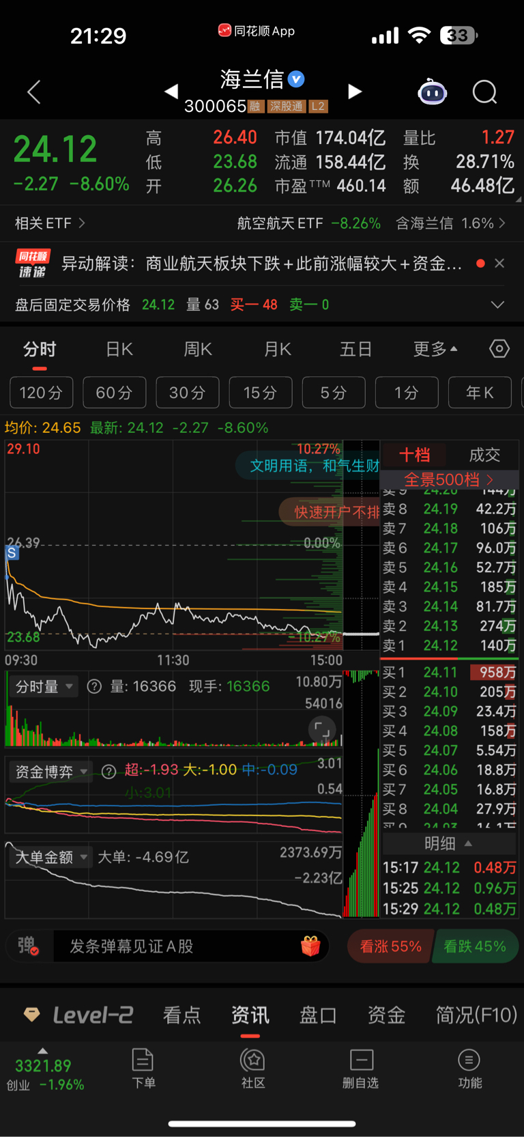Choose the 120分 period button
This screenshot has width=524, height=1137.
[x=42, y=393]
